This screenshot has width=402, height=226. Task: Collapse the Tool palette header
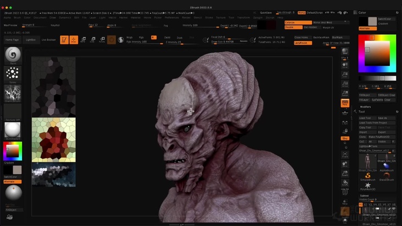tap(361, 111)
